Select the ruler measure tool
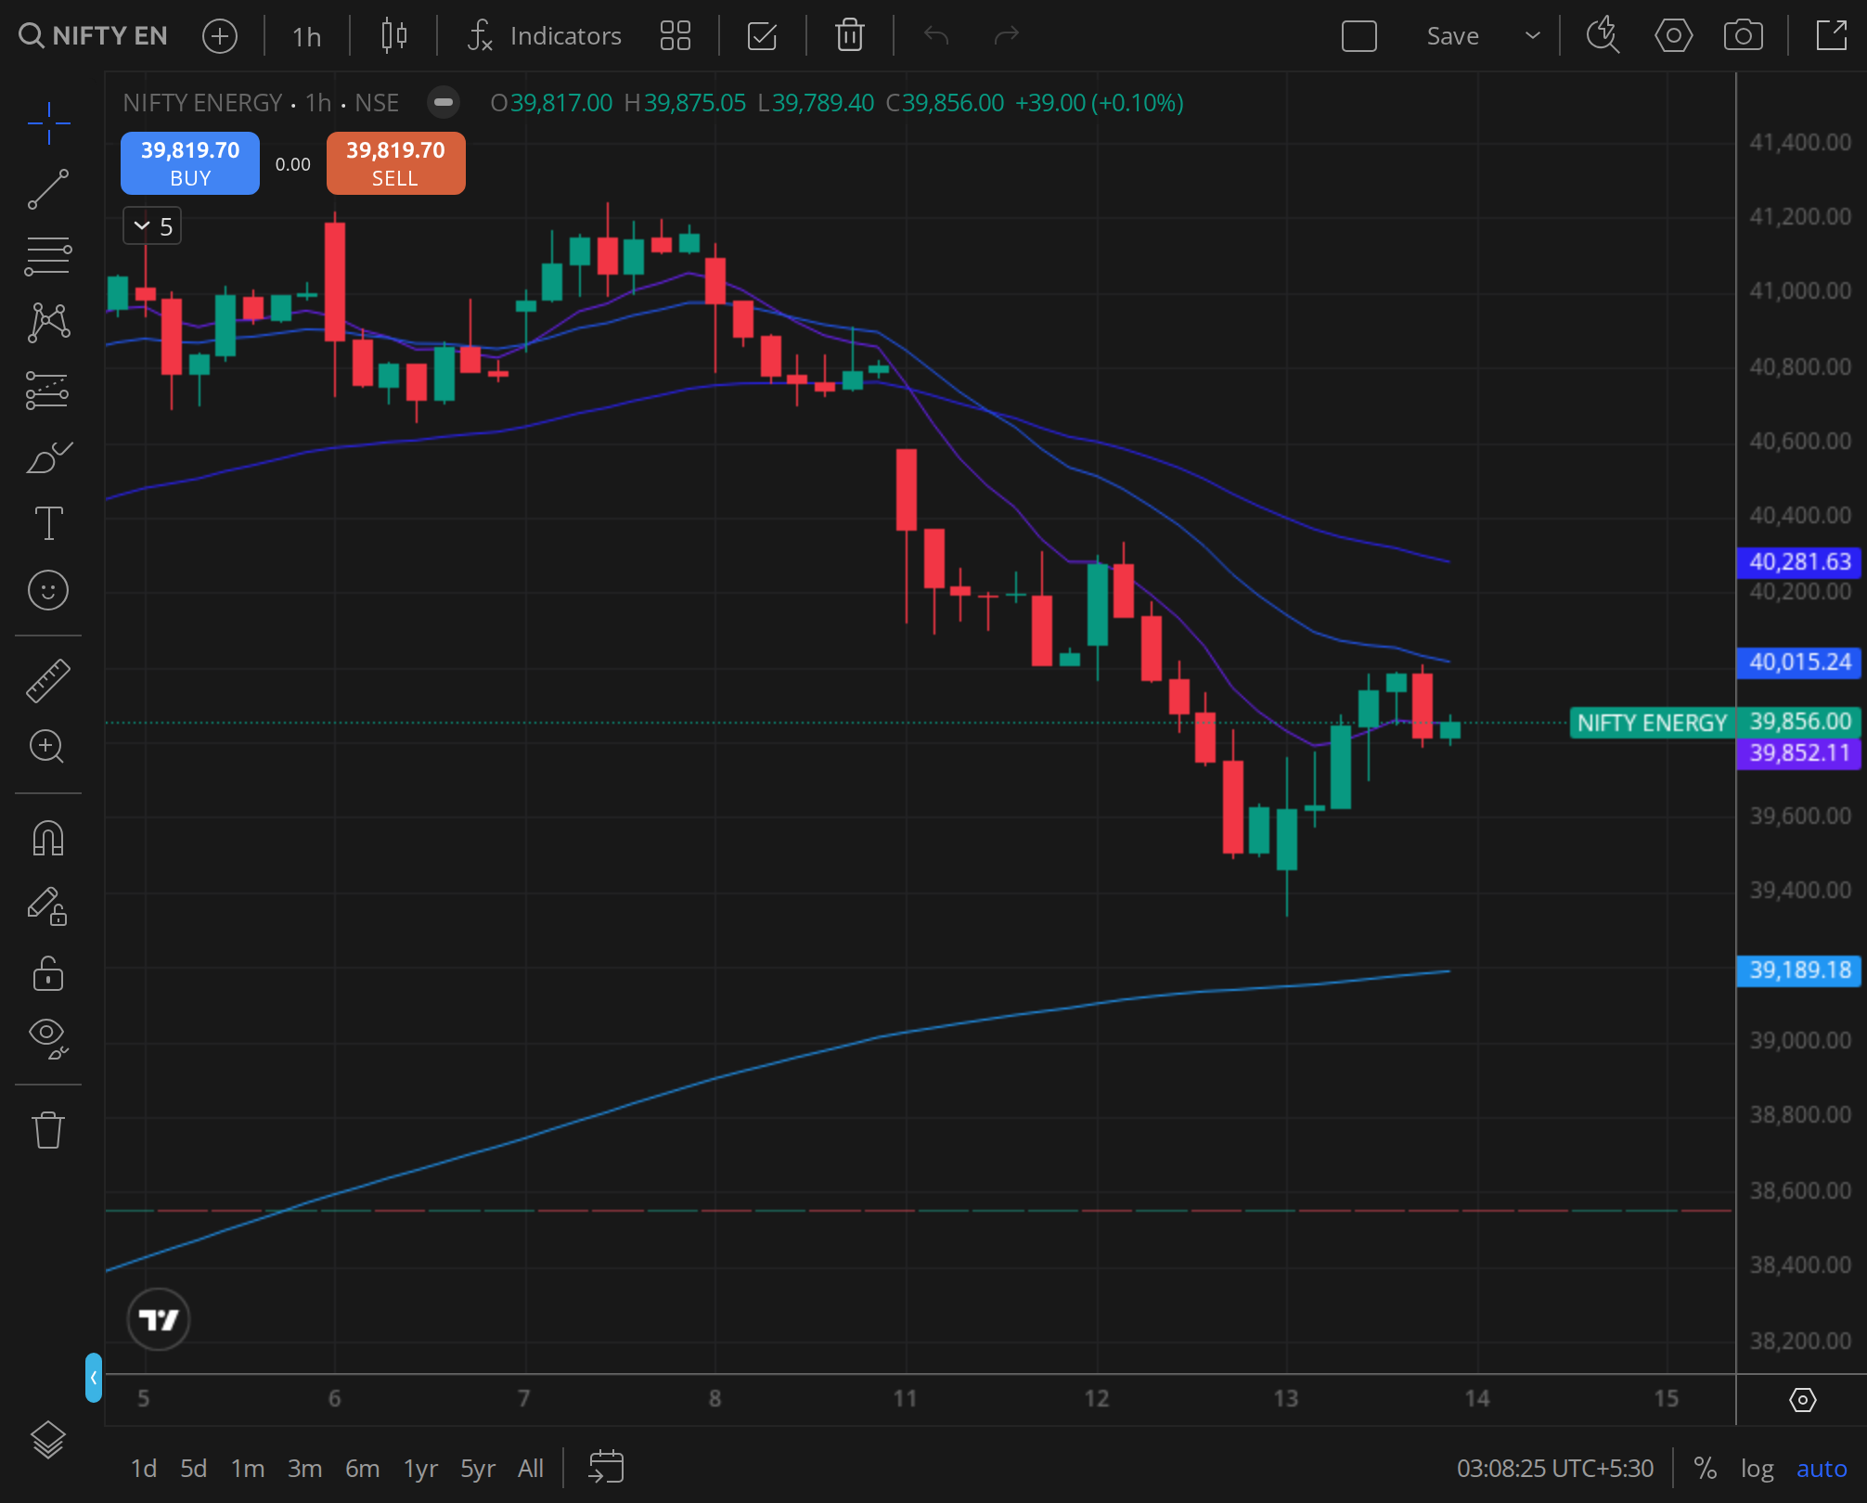 [48, 680]
